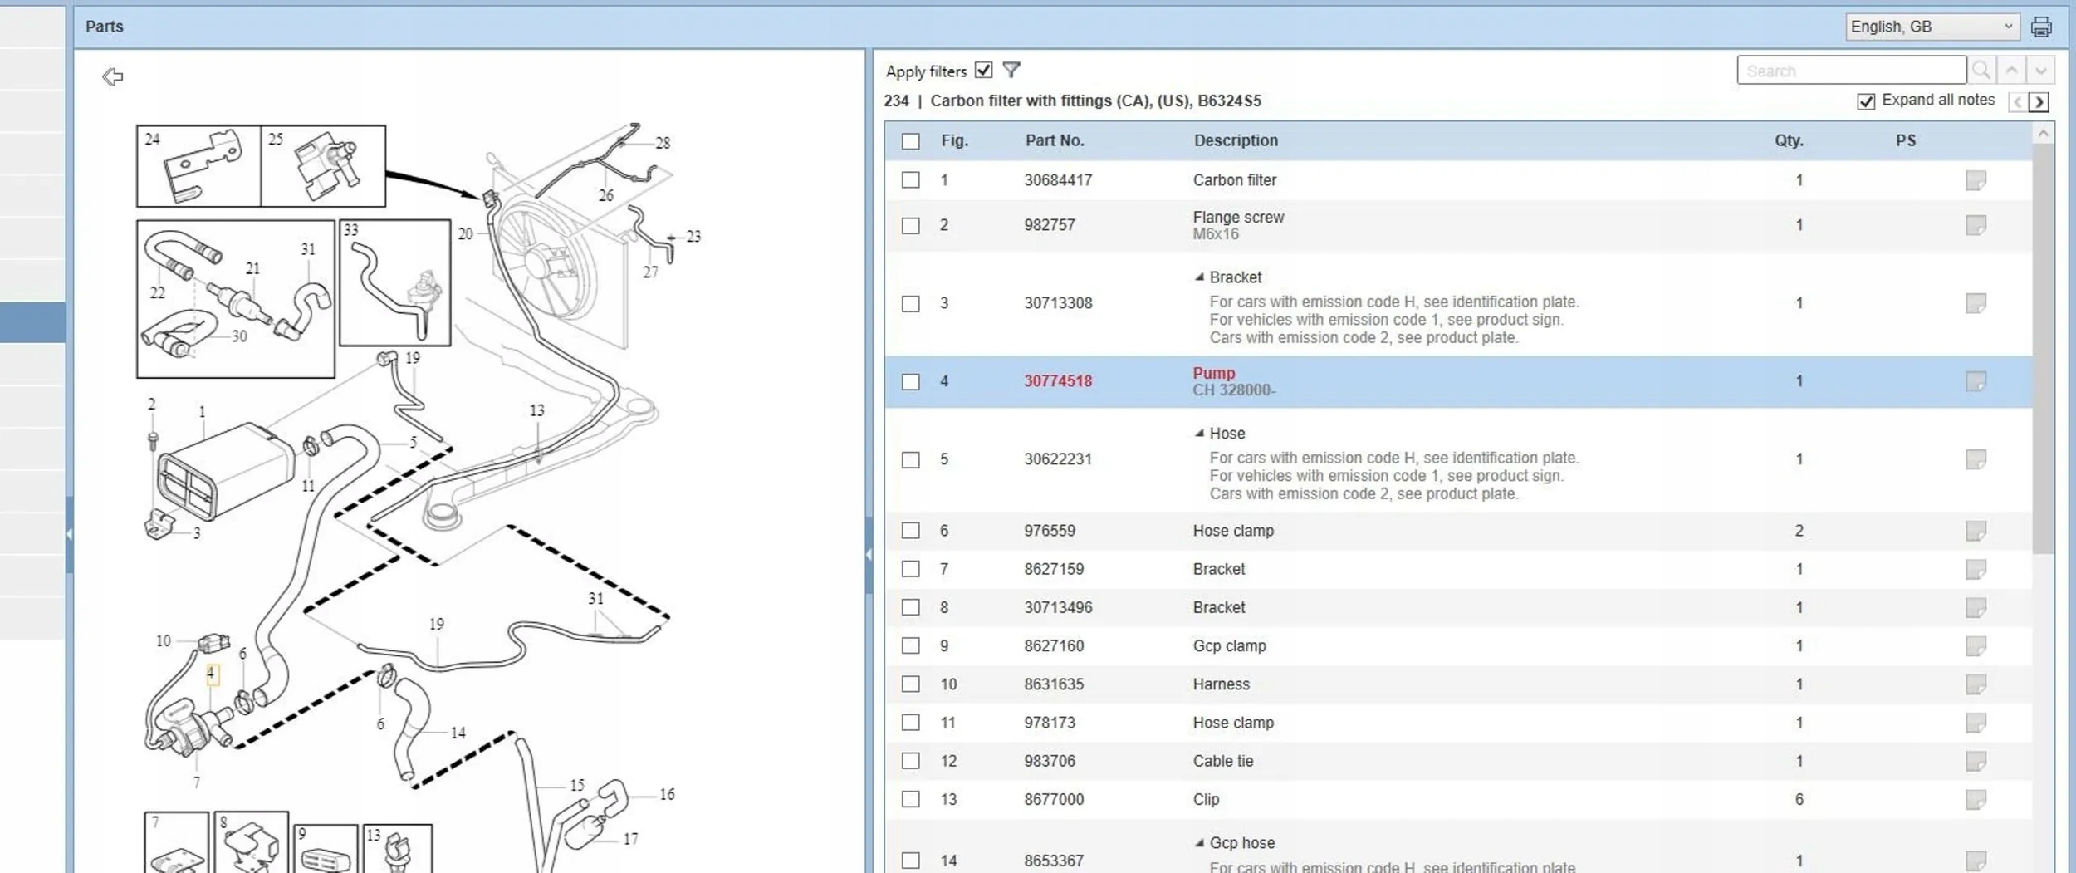Open the note icon for Pump row
Viewport: 2076px width, 873px height.
(1976, 381)
